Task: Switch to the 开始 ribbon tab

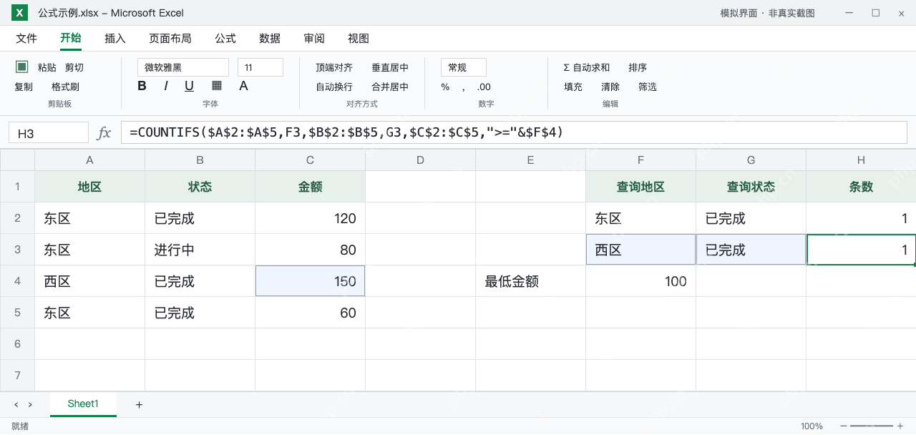Action: coord(71,39)
